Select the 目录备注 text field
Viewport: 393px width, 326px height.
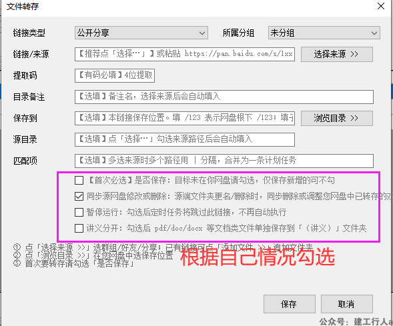pos(224,97)
